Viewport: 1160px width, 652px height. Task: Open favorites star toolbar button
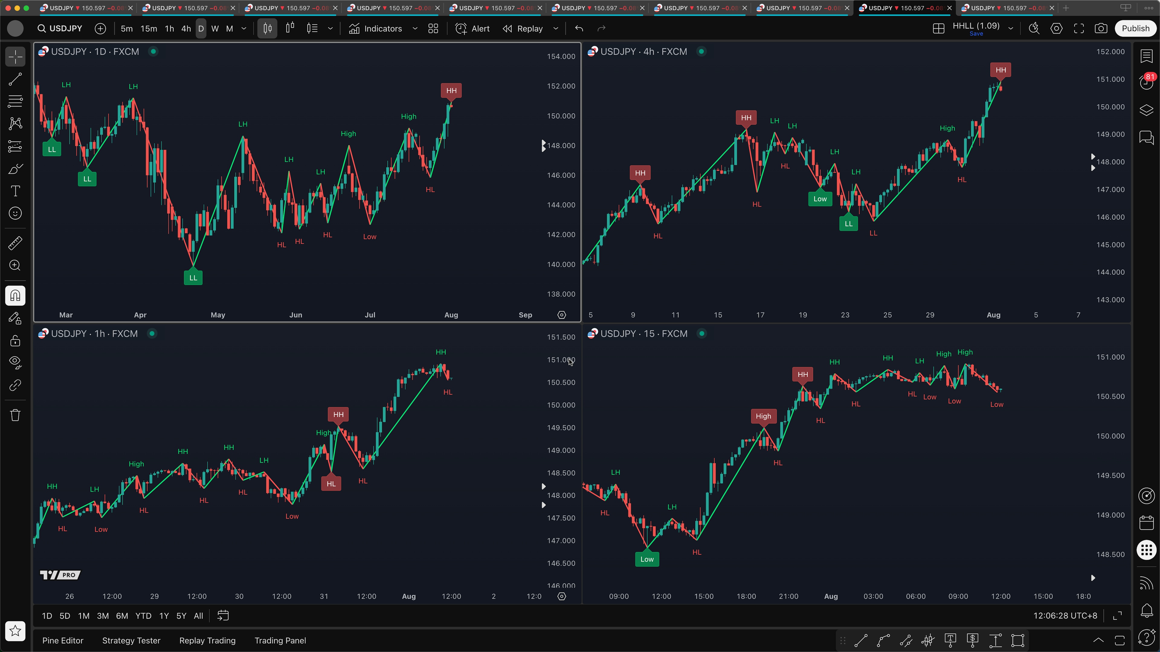pyautogui.click(x=15, y=631)
